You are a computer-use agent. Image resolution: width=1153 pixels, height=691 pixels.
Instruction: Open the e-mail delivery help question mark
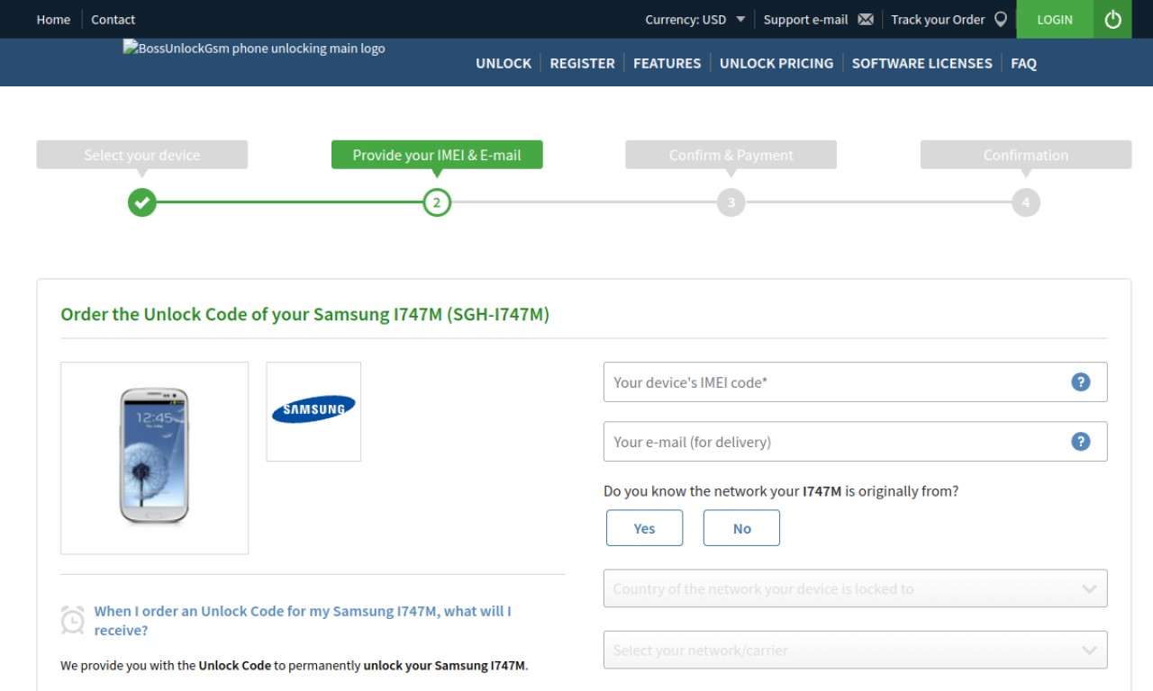1081,441
